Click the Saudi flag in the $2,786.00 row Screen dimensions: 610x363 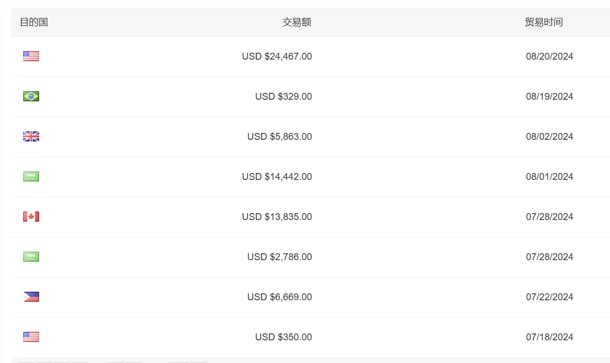[31, 256]
